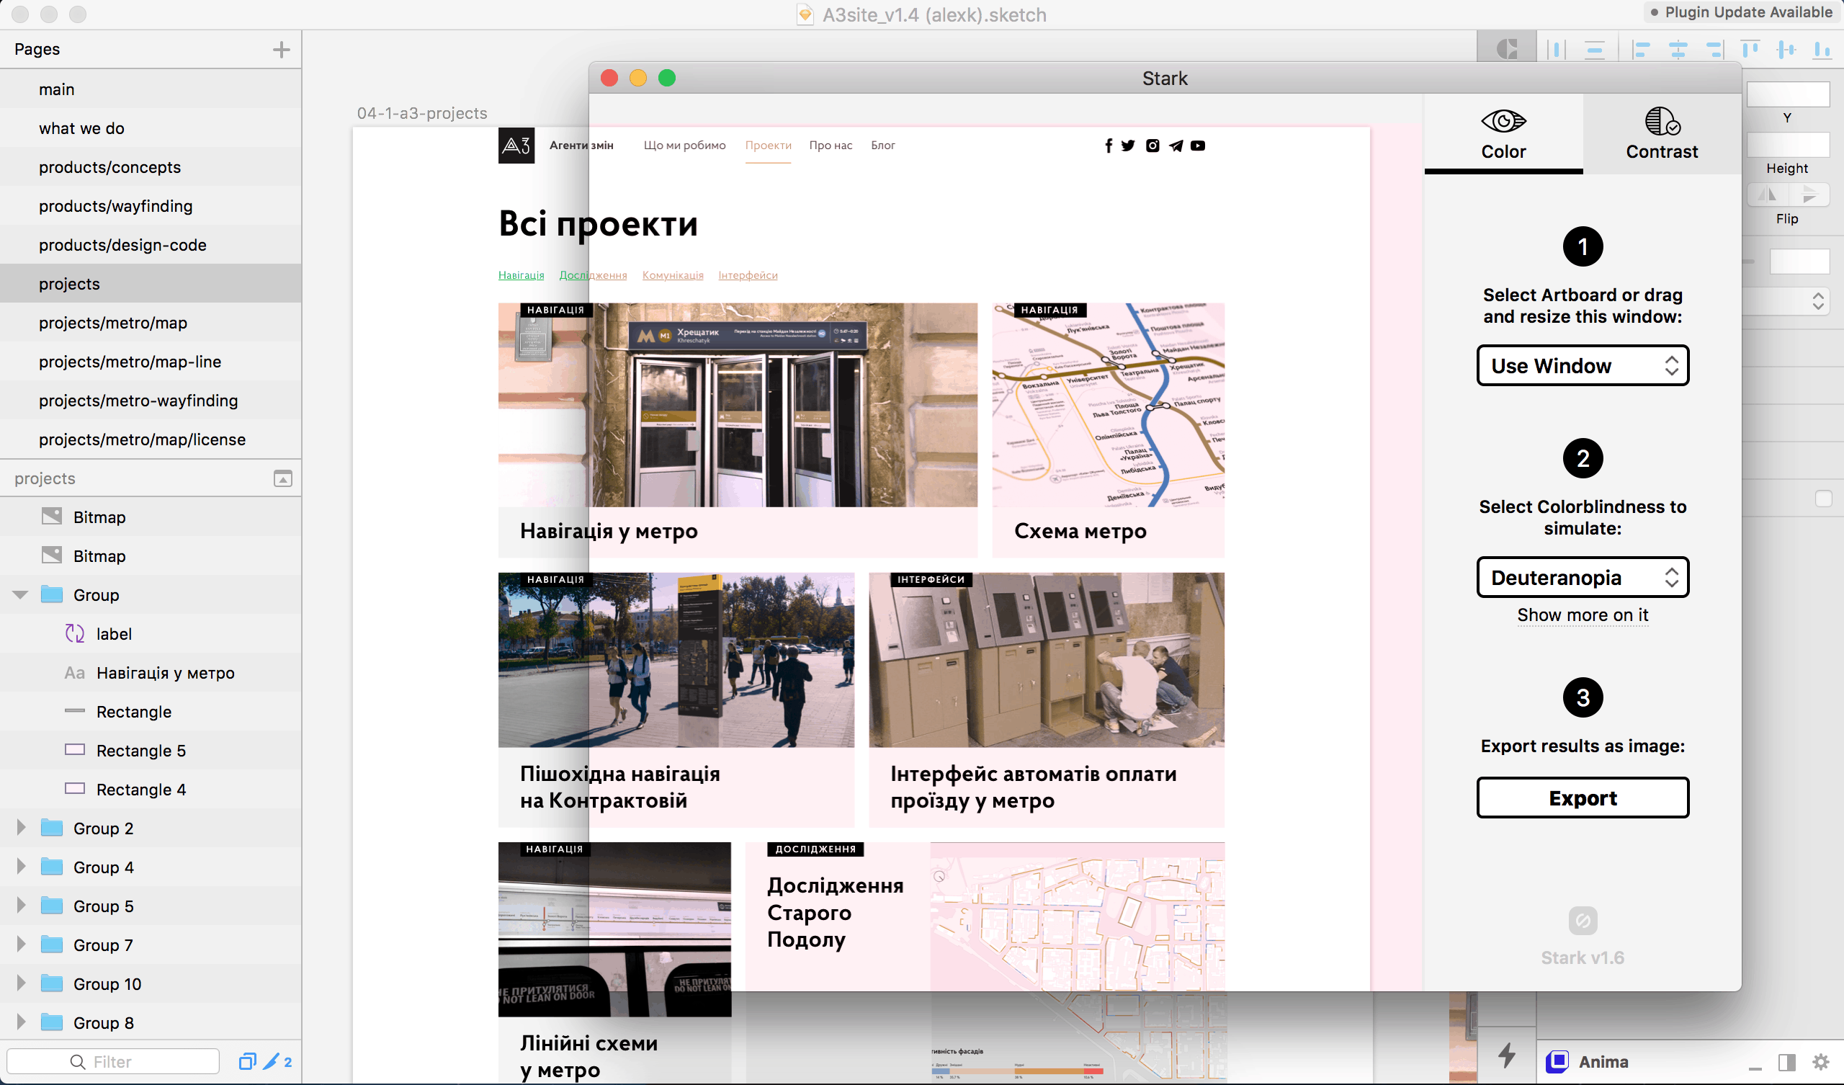Click the slider track in the right inspector
This screenshot has height=1085, width=1844.
[1748, 262]
